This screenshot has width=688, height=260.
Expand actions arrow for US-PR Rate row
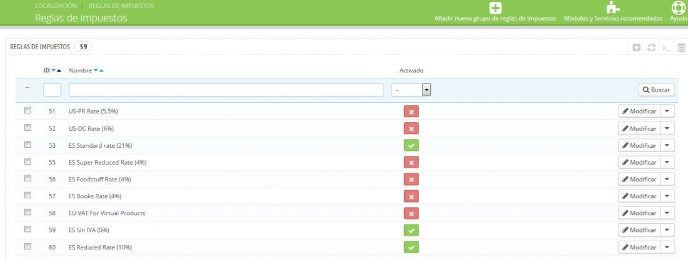pos(667,111)
